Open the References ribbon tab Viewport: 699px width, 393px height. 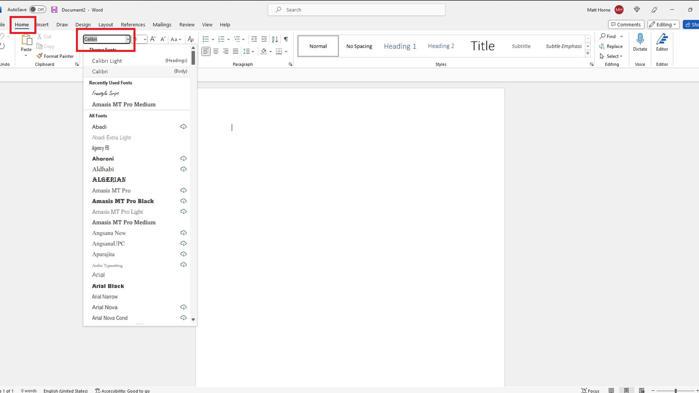(x=133, y=24)
